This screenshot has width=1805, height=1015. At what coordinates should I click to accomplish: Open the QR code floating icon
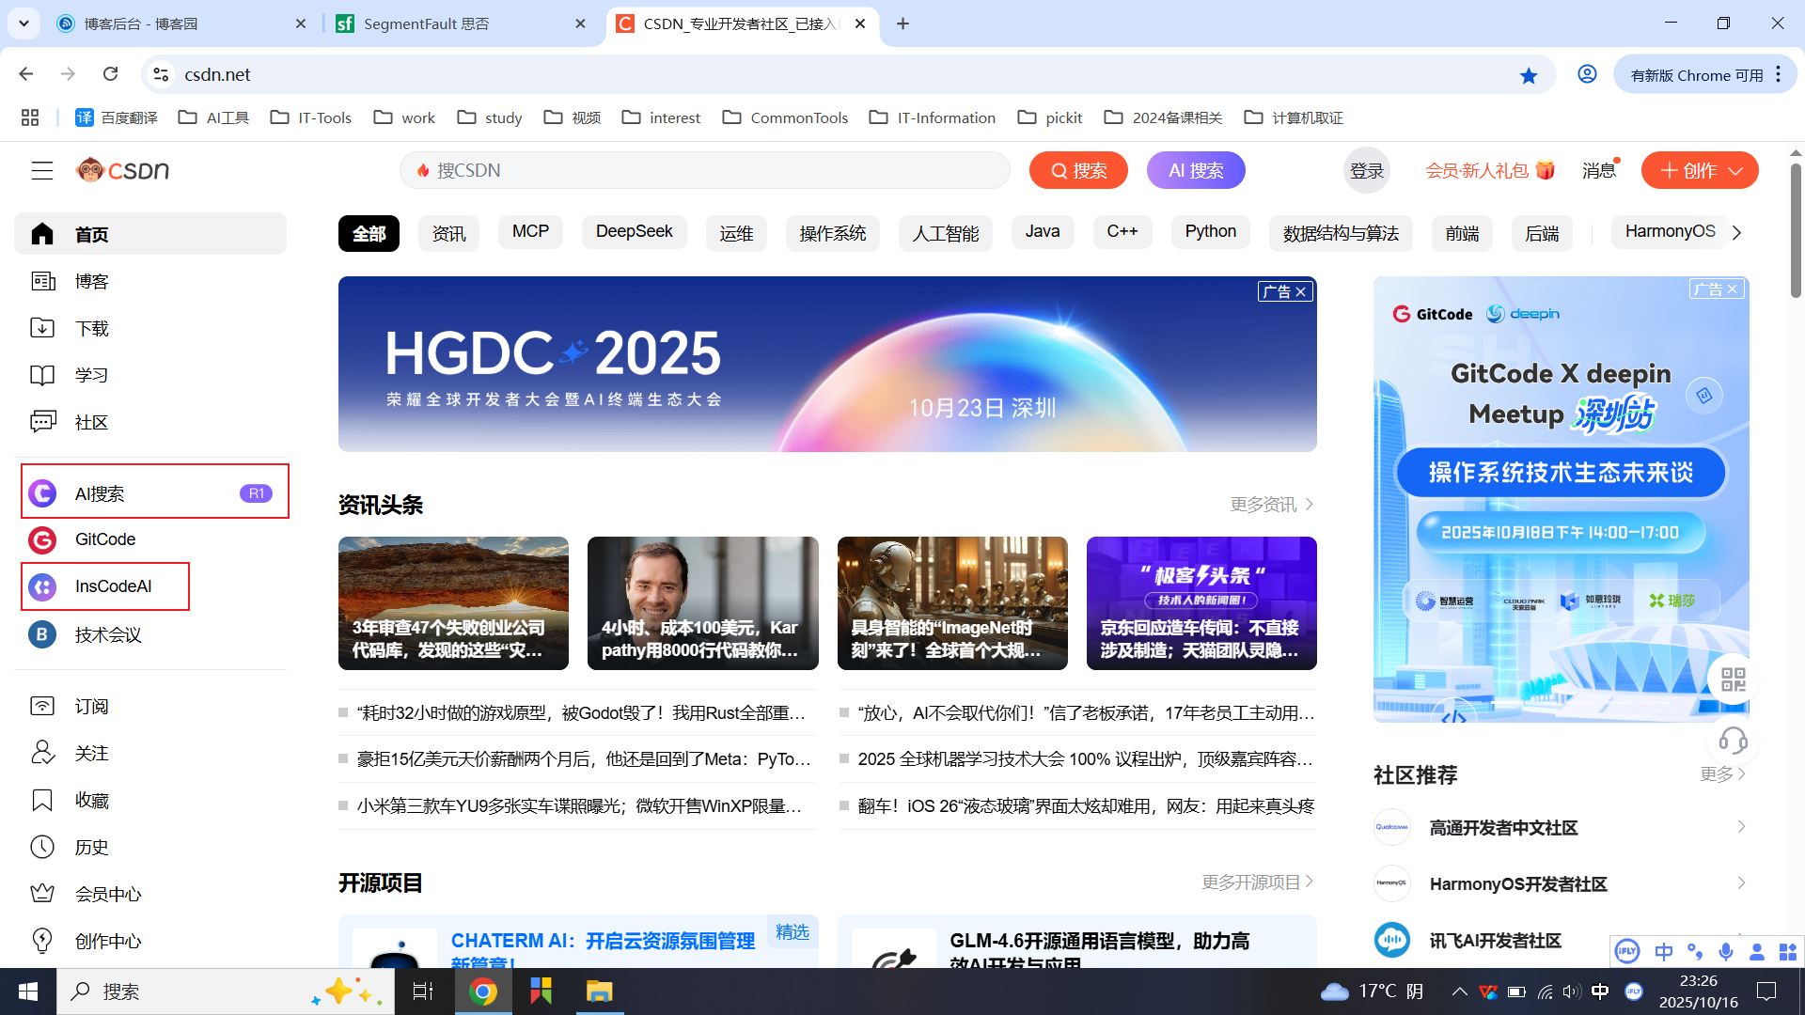click(1733, 679)
